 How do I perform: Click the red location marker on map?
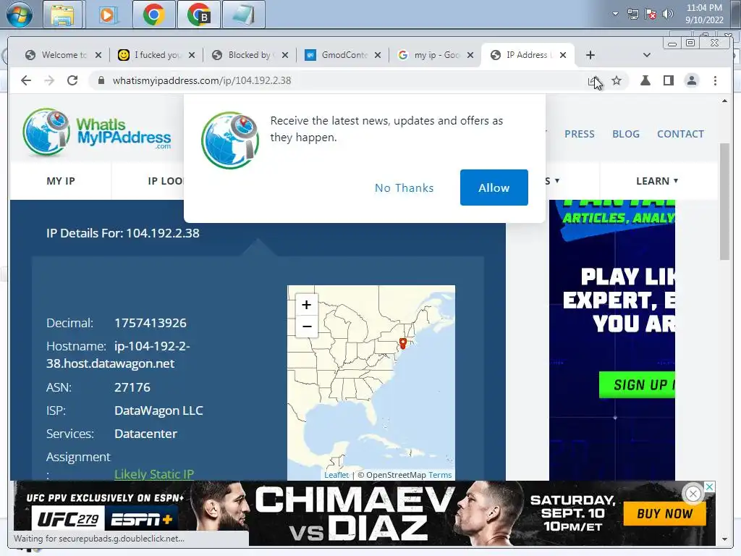[402, 343]
